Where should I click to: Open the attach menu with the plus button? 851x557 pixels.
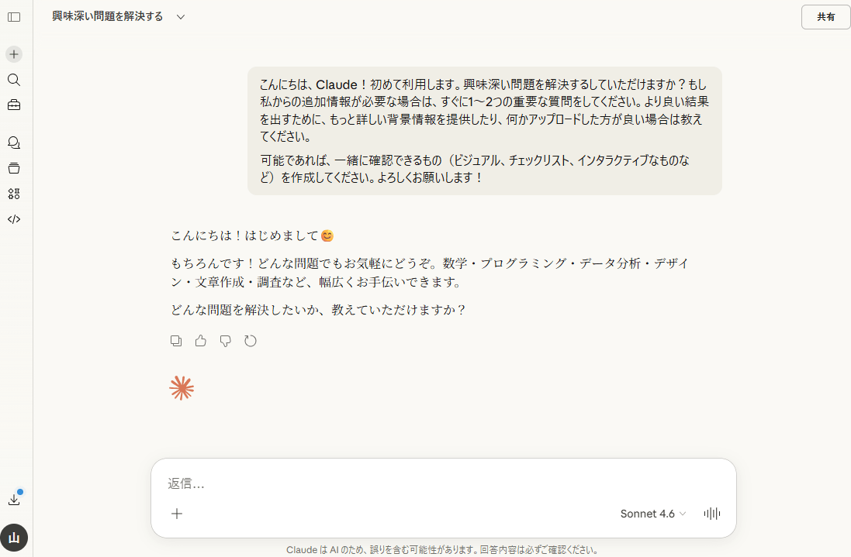coord(177,514)
